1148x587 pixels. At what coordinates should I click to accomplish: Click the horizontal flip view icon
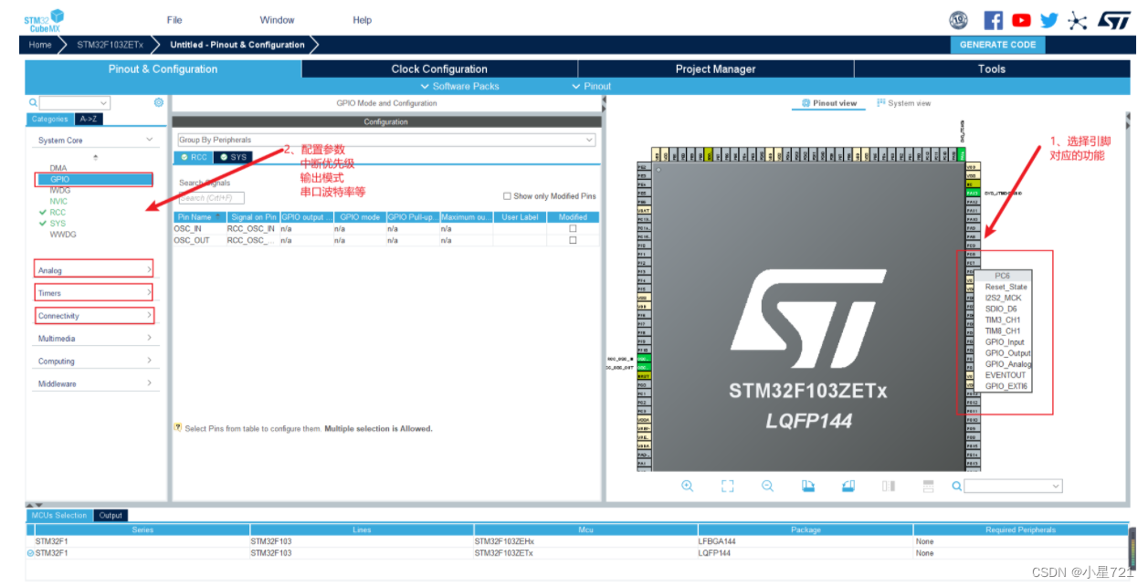tap(888, 486)
